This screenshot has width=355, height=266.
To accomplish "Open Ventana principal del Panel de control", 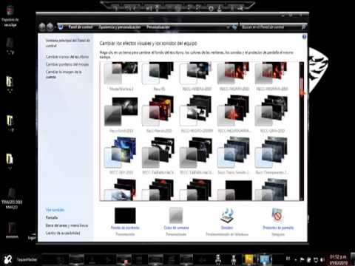I will (x=68, y=43).
